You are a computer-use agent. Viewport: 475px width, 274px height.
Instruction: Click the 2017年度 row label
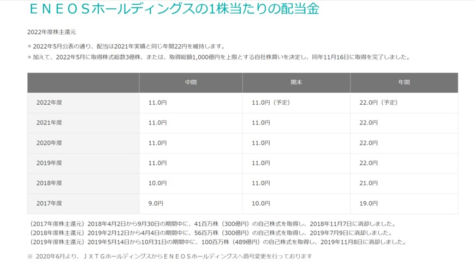pyautogui.click(x=49, y=204)
